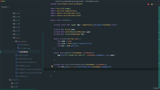Click the Lec06MulticastDirectAllOrNo class icon
Screen dimensions: 160x90
tap(16, 73)
